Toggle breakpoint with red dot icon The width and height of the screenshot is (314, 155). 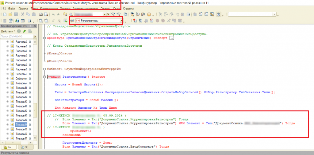pos(135,21)
